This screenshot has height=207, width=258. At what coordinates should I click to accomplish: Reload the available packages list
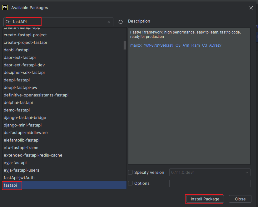click(x=121, y=22)
